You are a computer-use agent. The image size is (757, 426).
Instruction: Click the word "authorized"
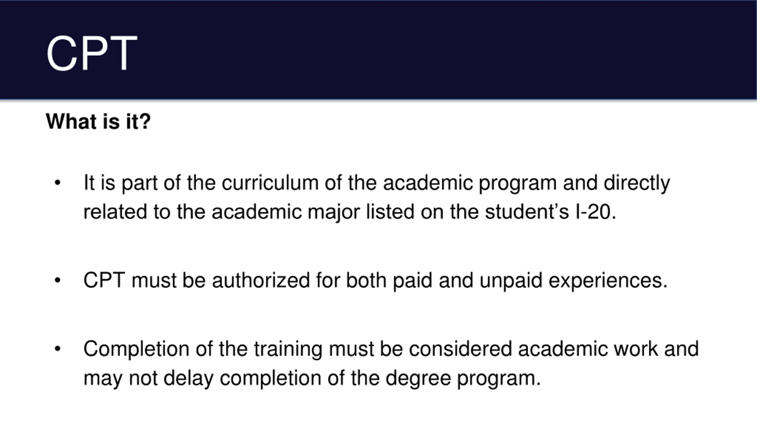click(x=261, y=280)
